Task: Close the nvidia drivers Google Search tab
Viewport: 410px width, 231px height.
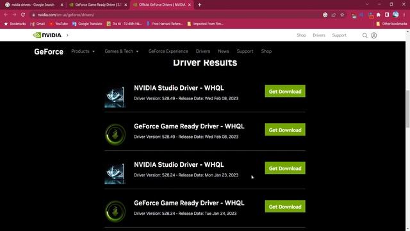Action: (62, 4)
